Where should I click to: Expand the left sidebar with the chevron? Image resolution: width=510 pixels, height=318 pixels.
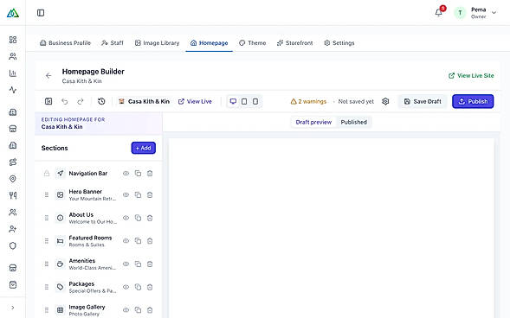coord(13,308)
